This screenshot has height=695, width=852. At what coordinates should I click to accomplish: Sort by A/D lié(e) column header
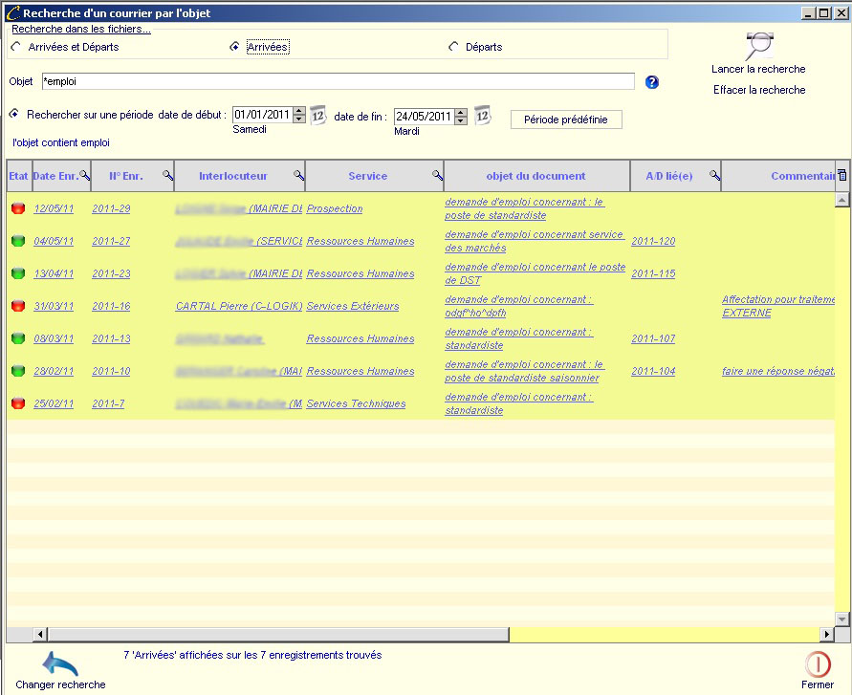[x=669, y=176]
